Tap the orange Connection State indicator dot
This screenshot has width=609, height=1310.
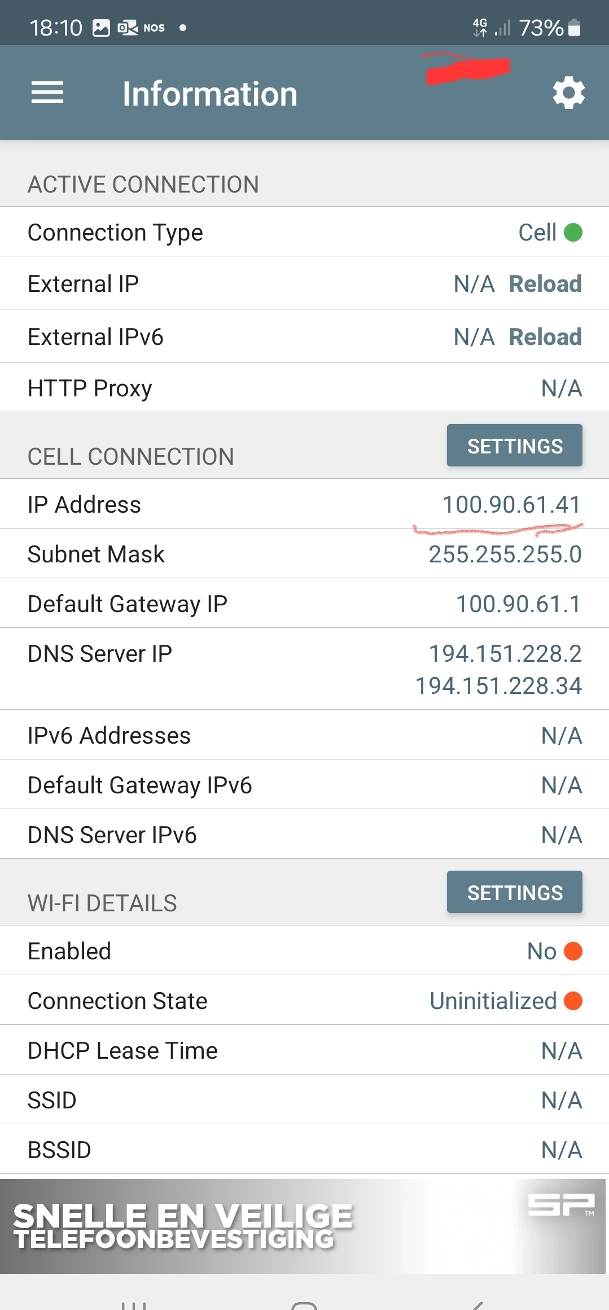tap(573, 1001)
